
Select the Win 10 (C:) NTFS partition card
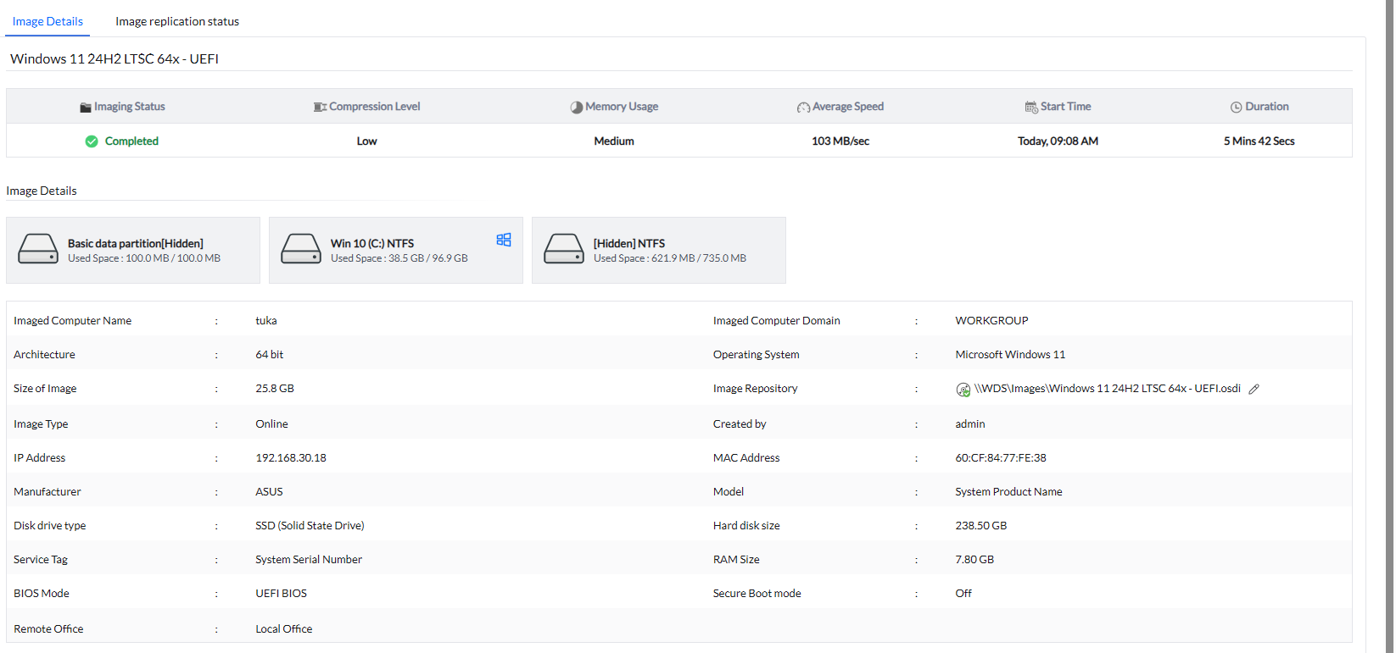(x=396, y=250)
